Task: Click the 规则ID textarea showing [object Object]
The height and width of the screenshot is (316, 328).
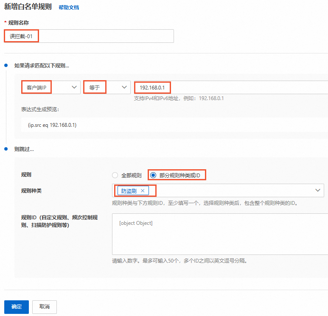Action: [x=220, y=234]
